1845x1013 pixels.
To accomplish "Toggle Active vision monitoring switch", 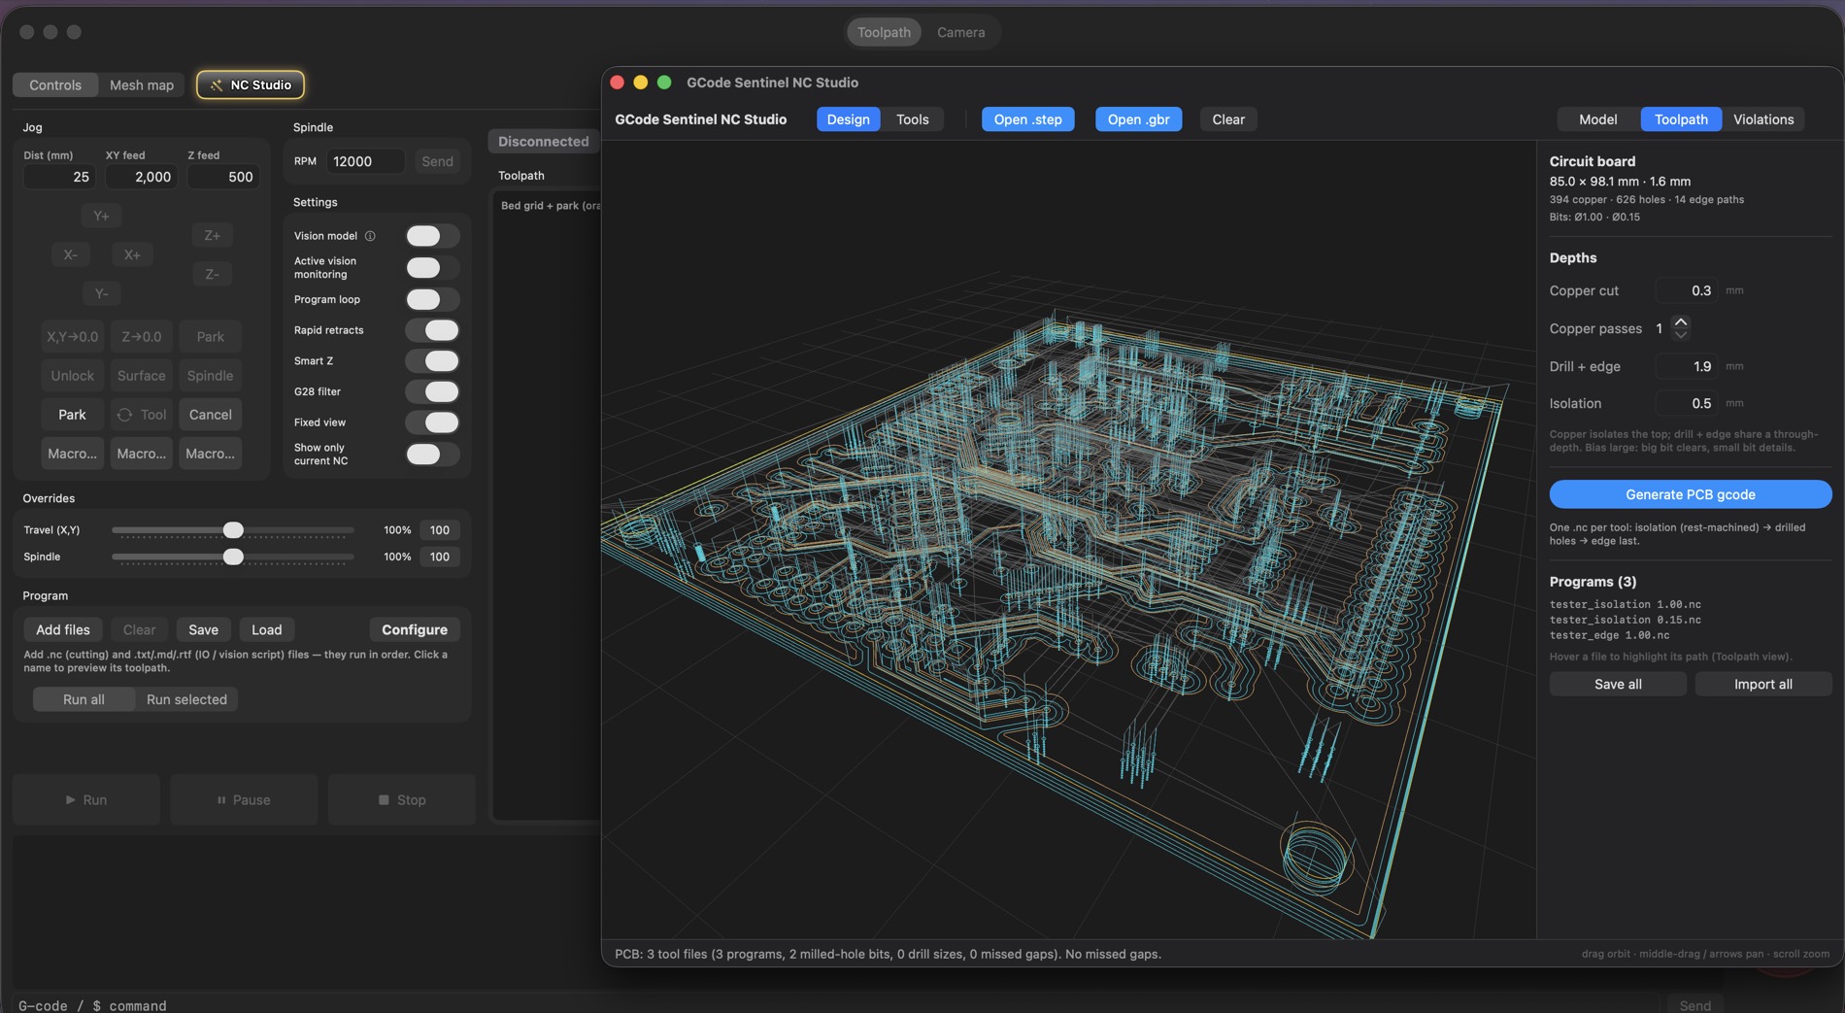I will [432, 268].
